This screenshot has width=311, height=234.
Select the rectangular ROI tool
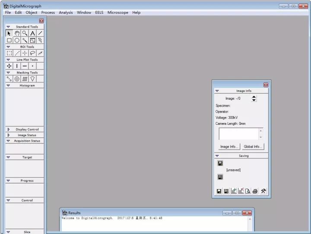[x=9, y=53]
